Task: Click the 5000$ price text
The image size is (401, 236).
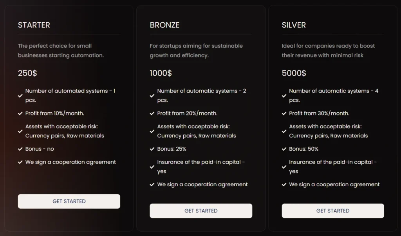Action: [x=294, y=73]
